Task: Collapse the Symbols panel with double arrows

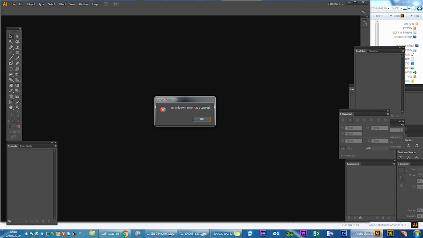Action: point(52,142)
